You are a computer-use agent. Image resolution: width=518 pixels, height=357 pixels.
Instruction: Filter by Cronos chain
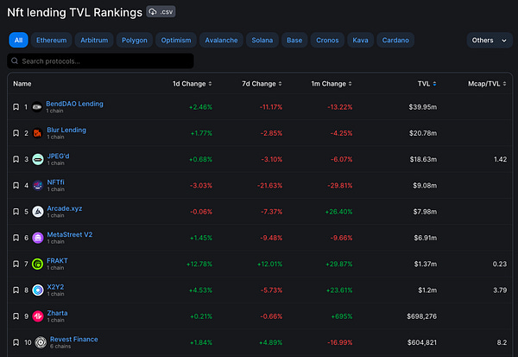point(327,40)
